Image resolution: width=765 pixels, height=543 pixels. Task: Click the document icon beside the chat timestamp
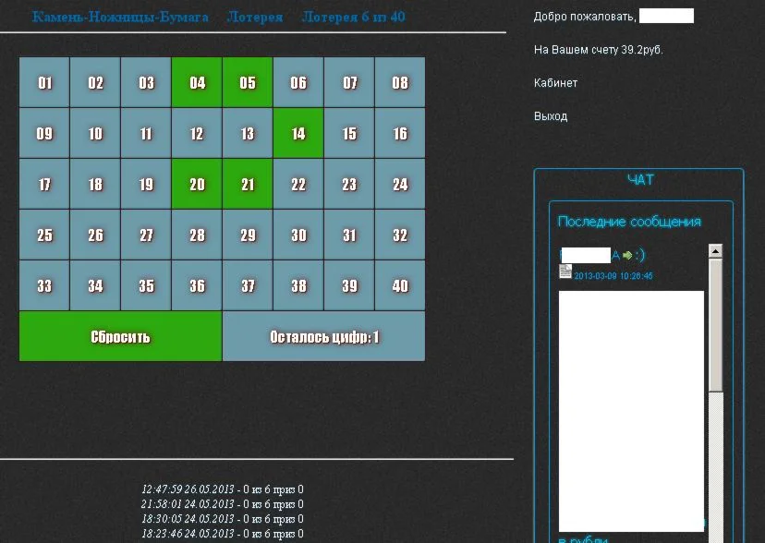565,271
